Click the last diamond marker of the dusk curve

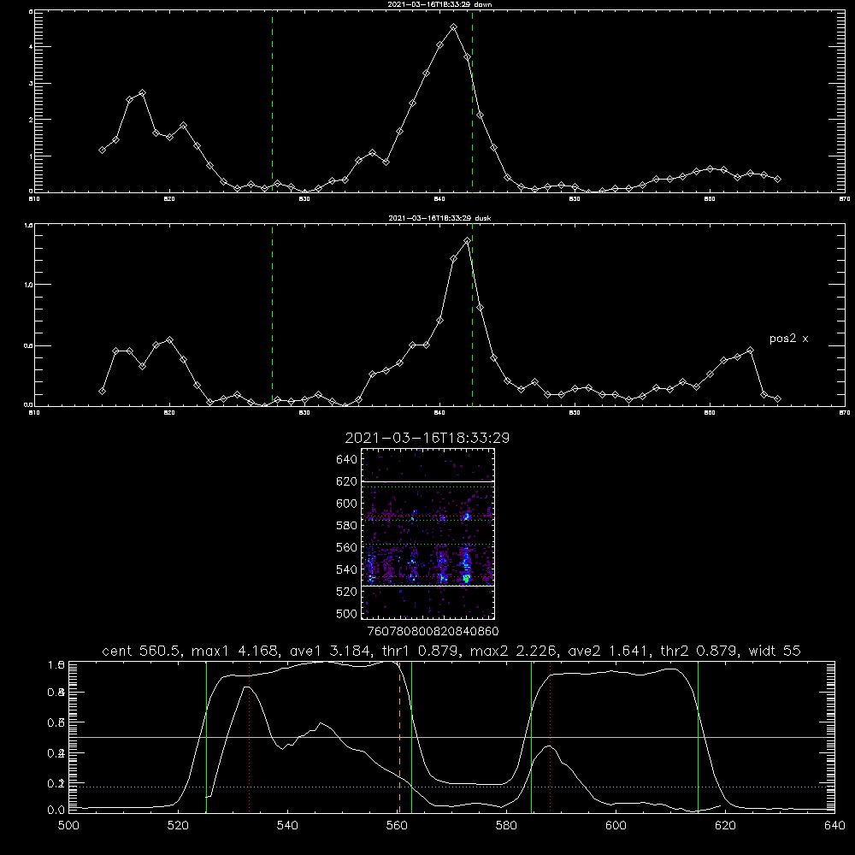click(x=777, y=399)
